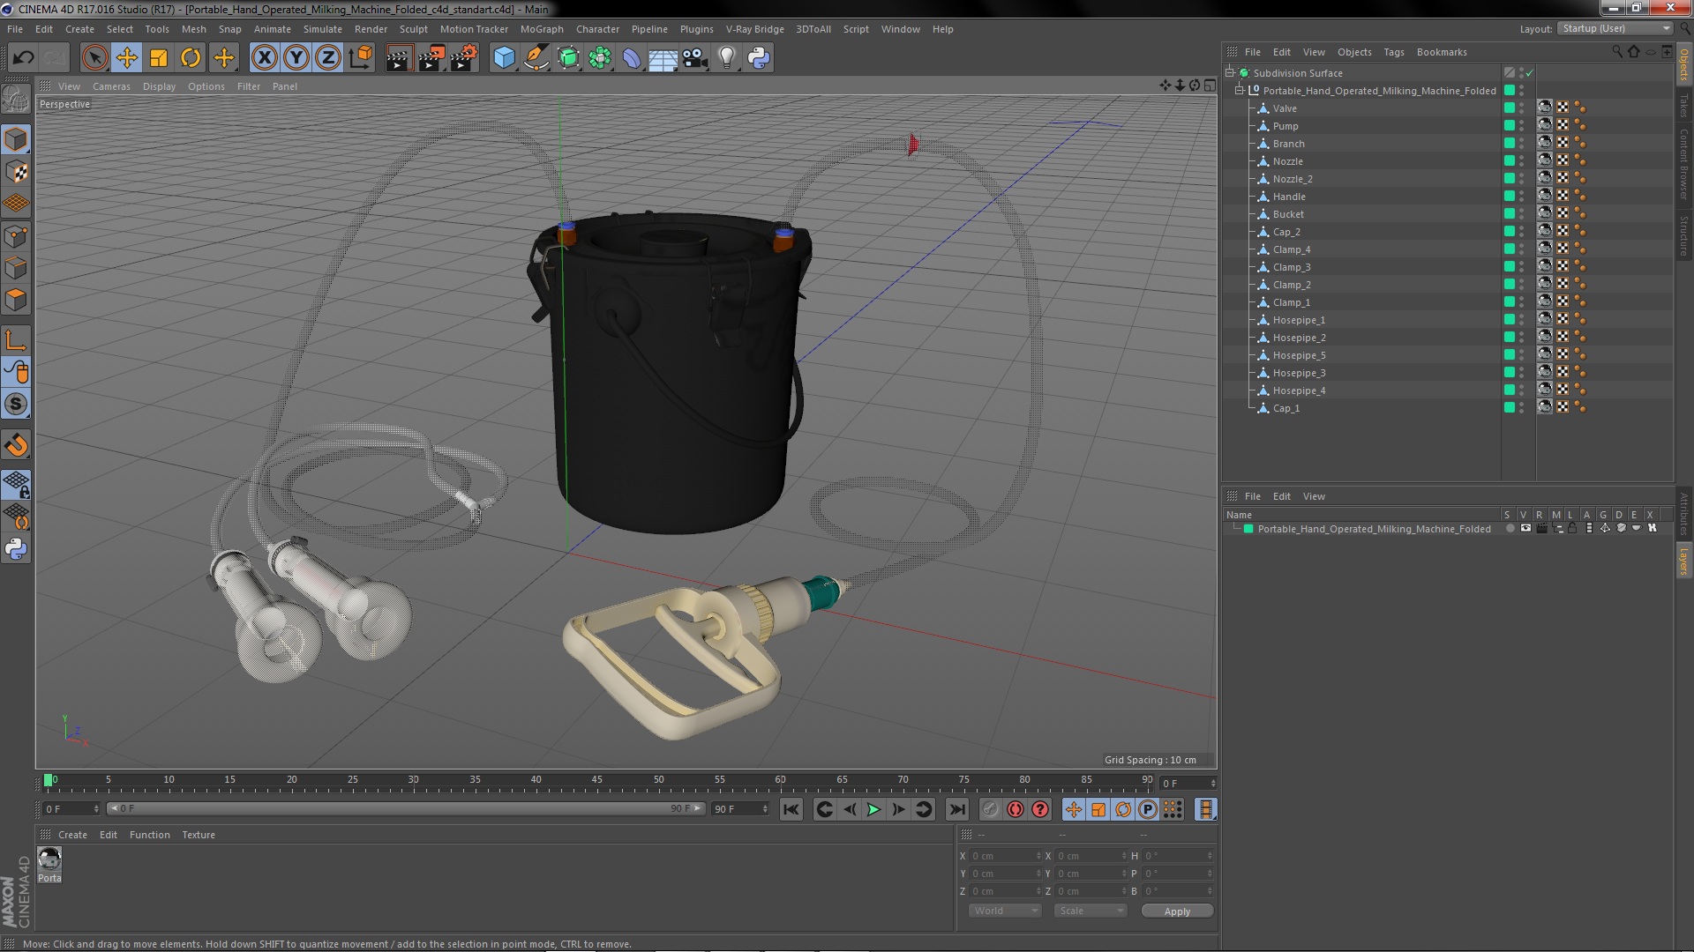This screenshot has height=952, width=1694.
Task: Toggle X axis lock
Action: [x=264, y=58]
